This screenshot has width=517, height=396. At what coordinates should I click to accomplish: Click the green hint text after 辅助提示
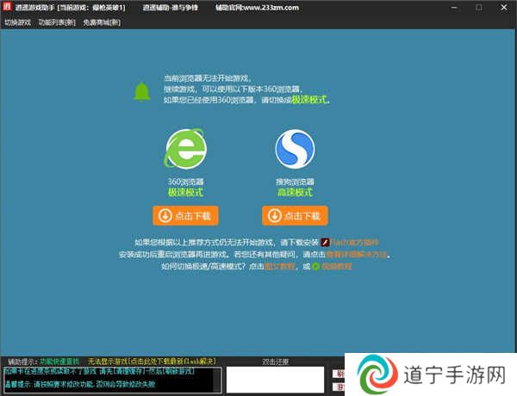[x=59, y=362]
